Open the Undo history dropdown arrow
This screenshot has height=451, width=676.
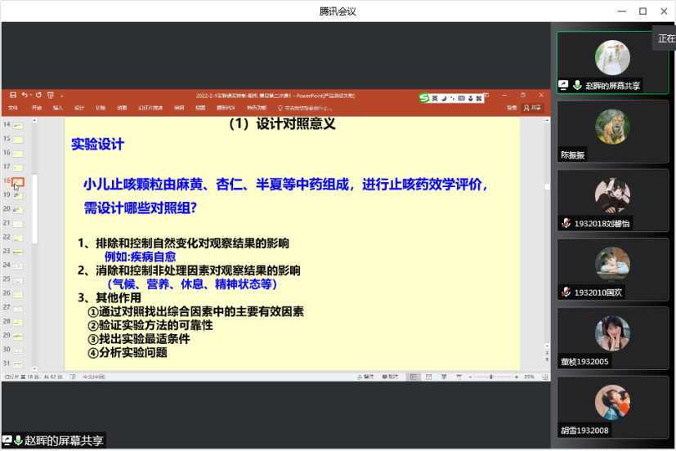pos(31,96)
